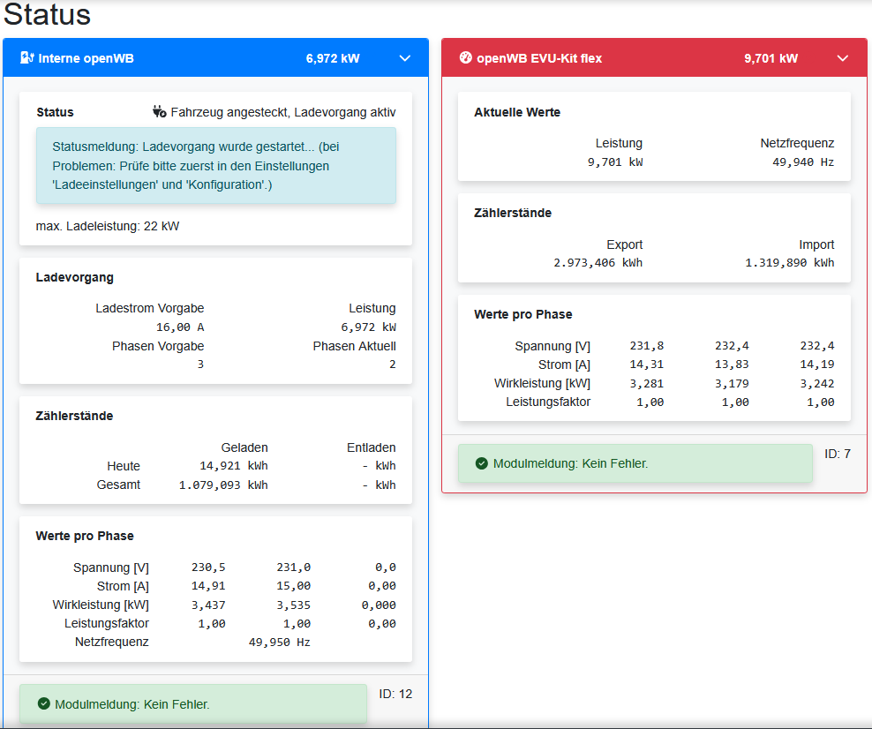Collapse the Interne openWB card using its chevron

click(x=405, y=58)
